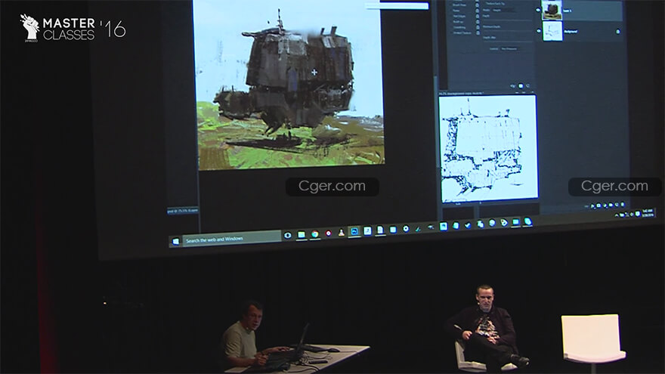
Task: Open the Windows Start menu
Action: pyautogui.click(x=176, y=241)
